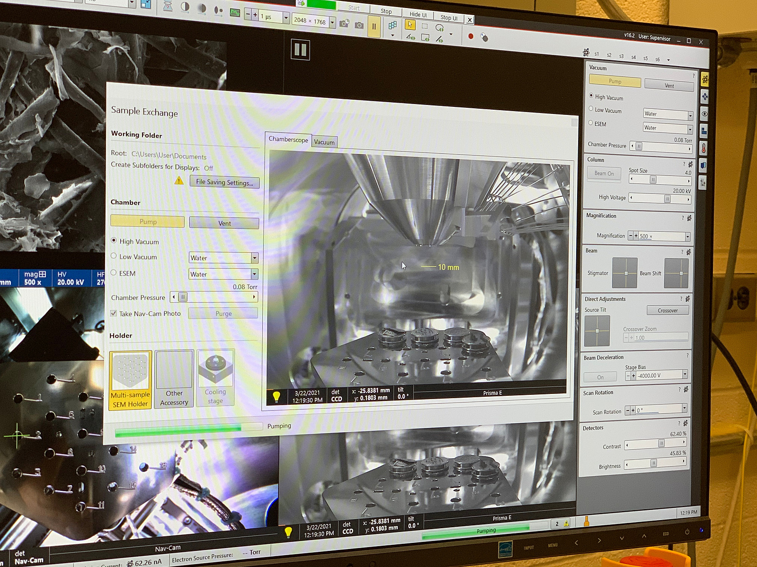757x567 pixels.
Task: Select Multi-sample SEM Holder thumbnail
Action: 130,380
